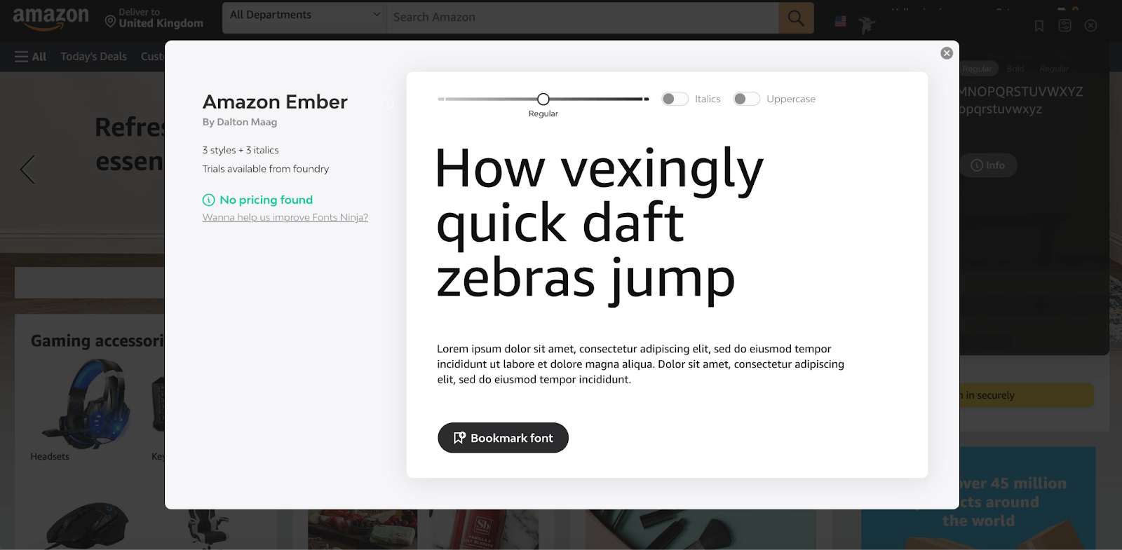Screen dimensions: 1122x550
Task: Open Today's Deals in Amazon nav
Action: pyautogui.click(x=93, y=57)
